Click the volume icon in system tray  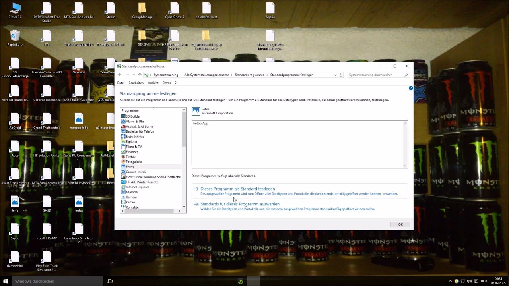[x=470, y=281]
